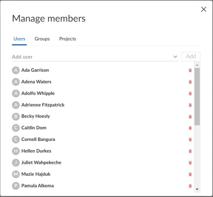
Task: Delete Pamula Alkema from members
Action: [x=190, y=186]
